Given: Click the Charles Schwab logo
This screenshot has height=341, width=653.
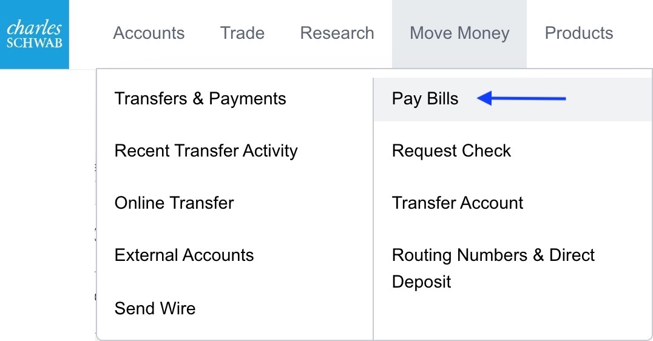Looking at the screenshot, I should 34,34.
